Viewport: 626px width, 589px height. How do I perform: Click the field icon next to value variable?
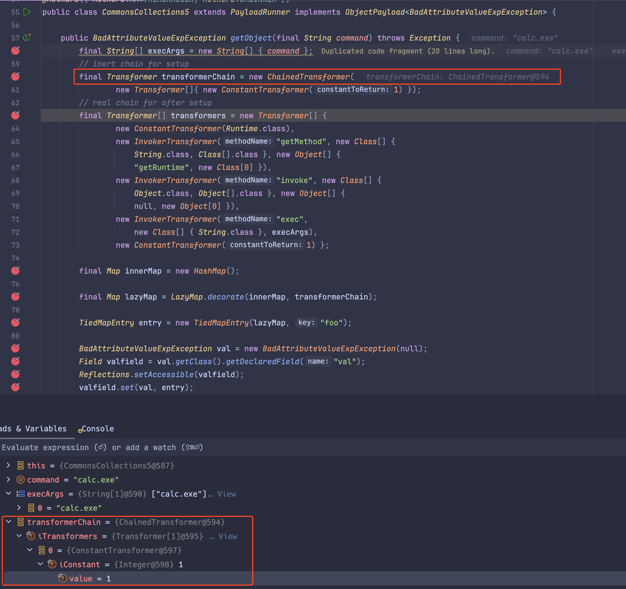pos(63,578)
